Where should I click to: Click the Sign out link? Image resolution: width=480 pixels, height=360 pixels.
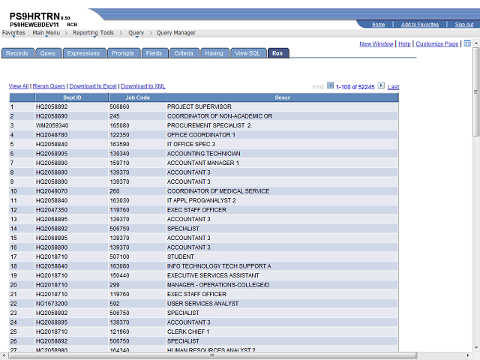(464, 25)
